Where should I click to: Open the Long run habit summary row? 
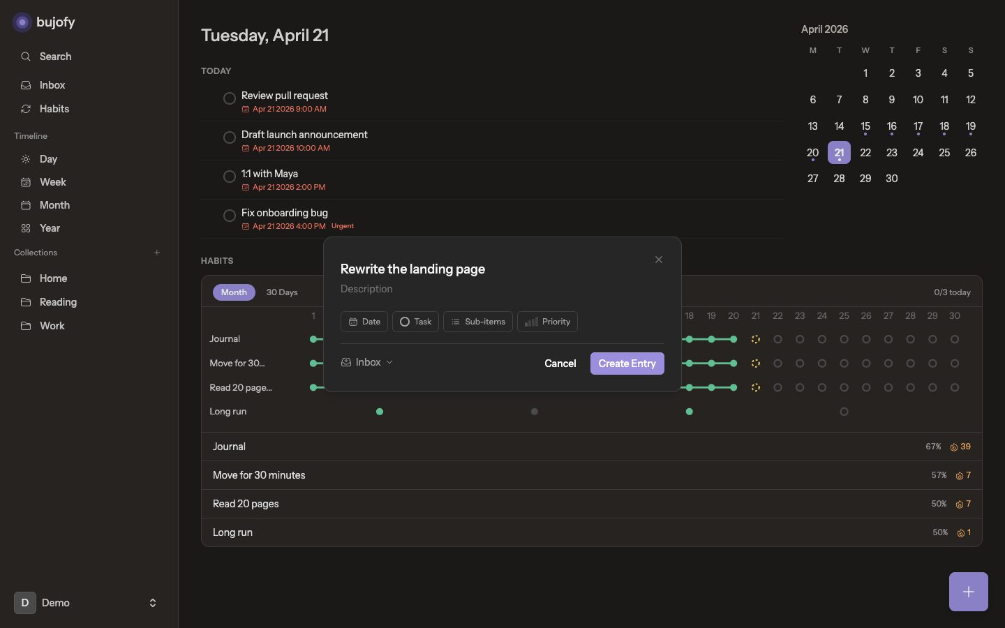(592, 532)
